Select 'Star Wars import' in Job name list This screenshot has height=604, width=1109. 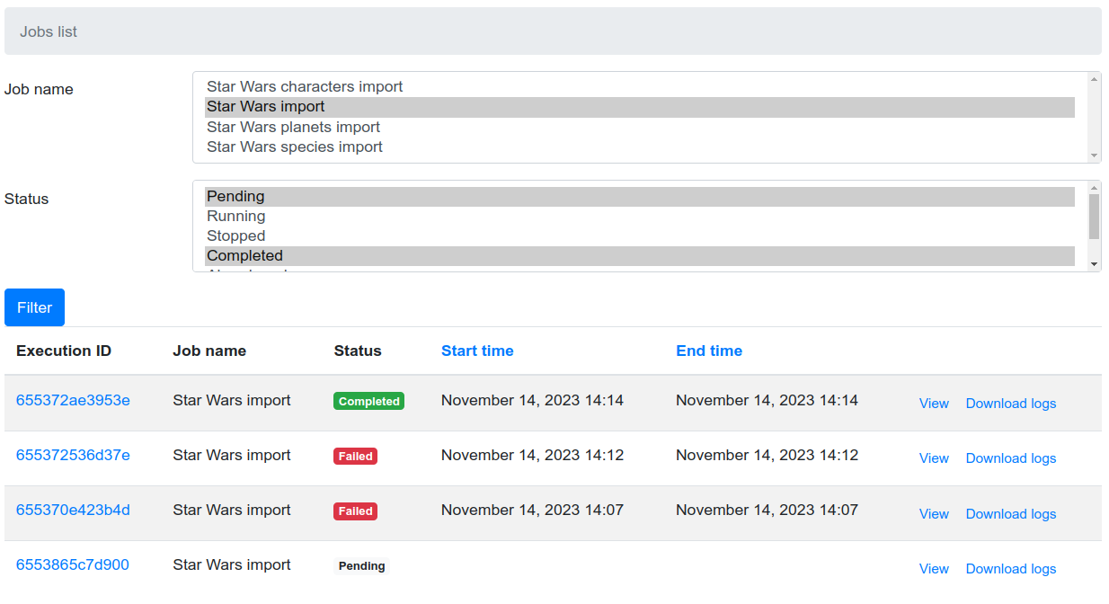639,107
